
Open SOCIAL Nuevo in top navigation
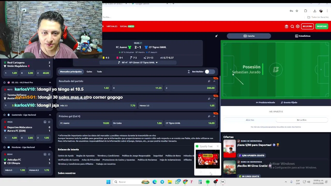[x=127, y=26]
